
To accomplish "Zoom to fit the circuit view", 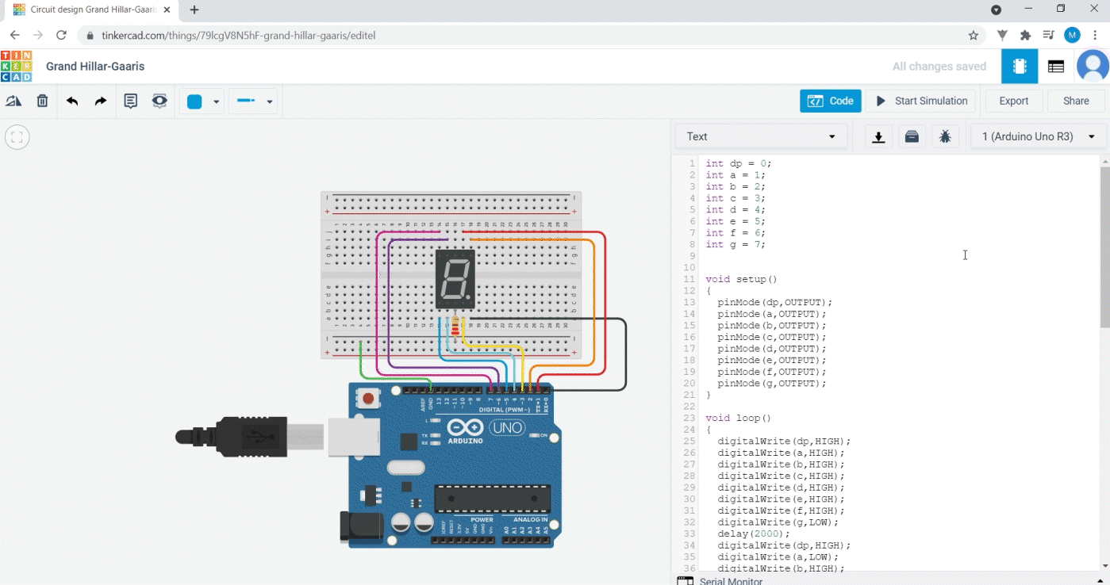I will click(x=17, y=137).
